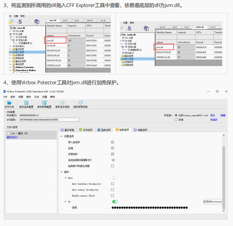Select the 云锁 developer lock radio button

pos(176,115)
